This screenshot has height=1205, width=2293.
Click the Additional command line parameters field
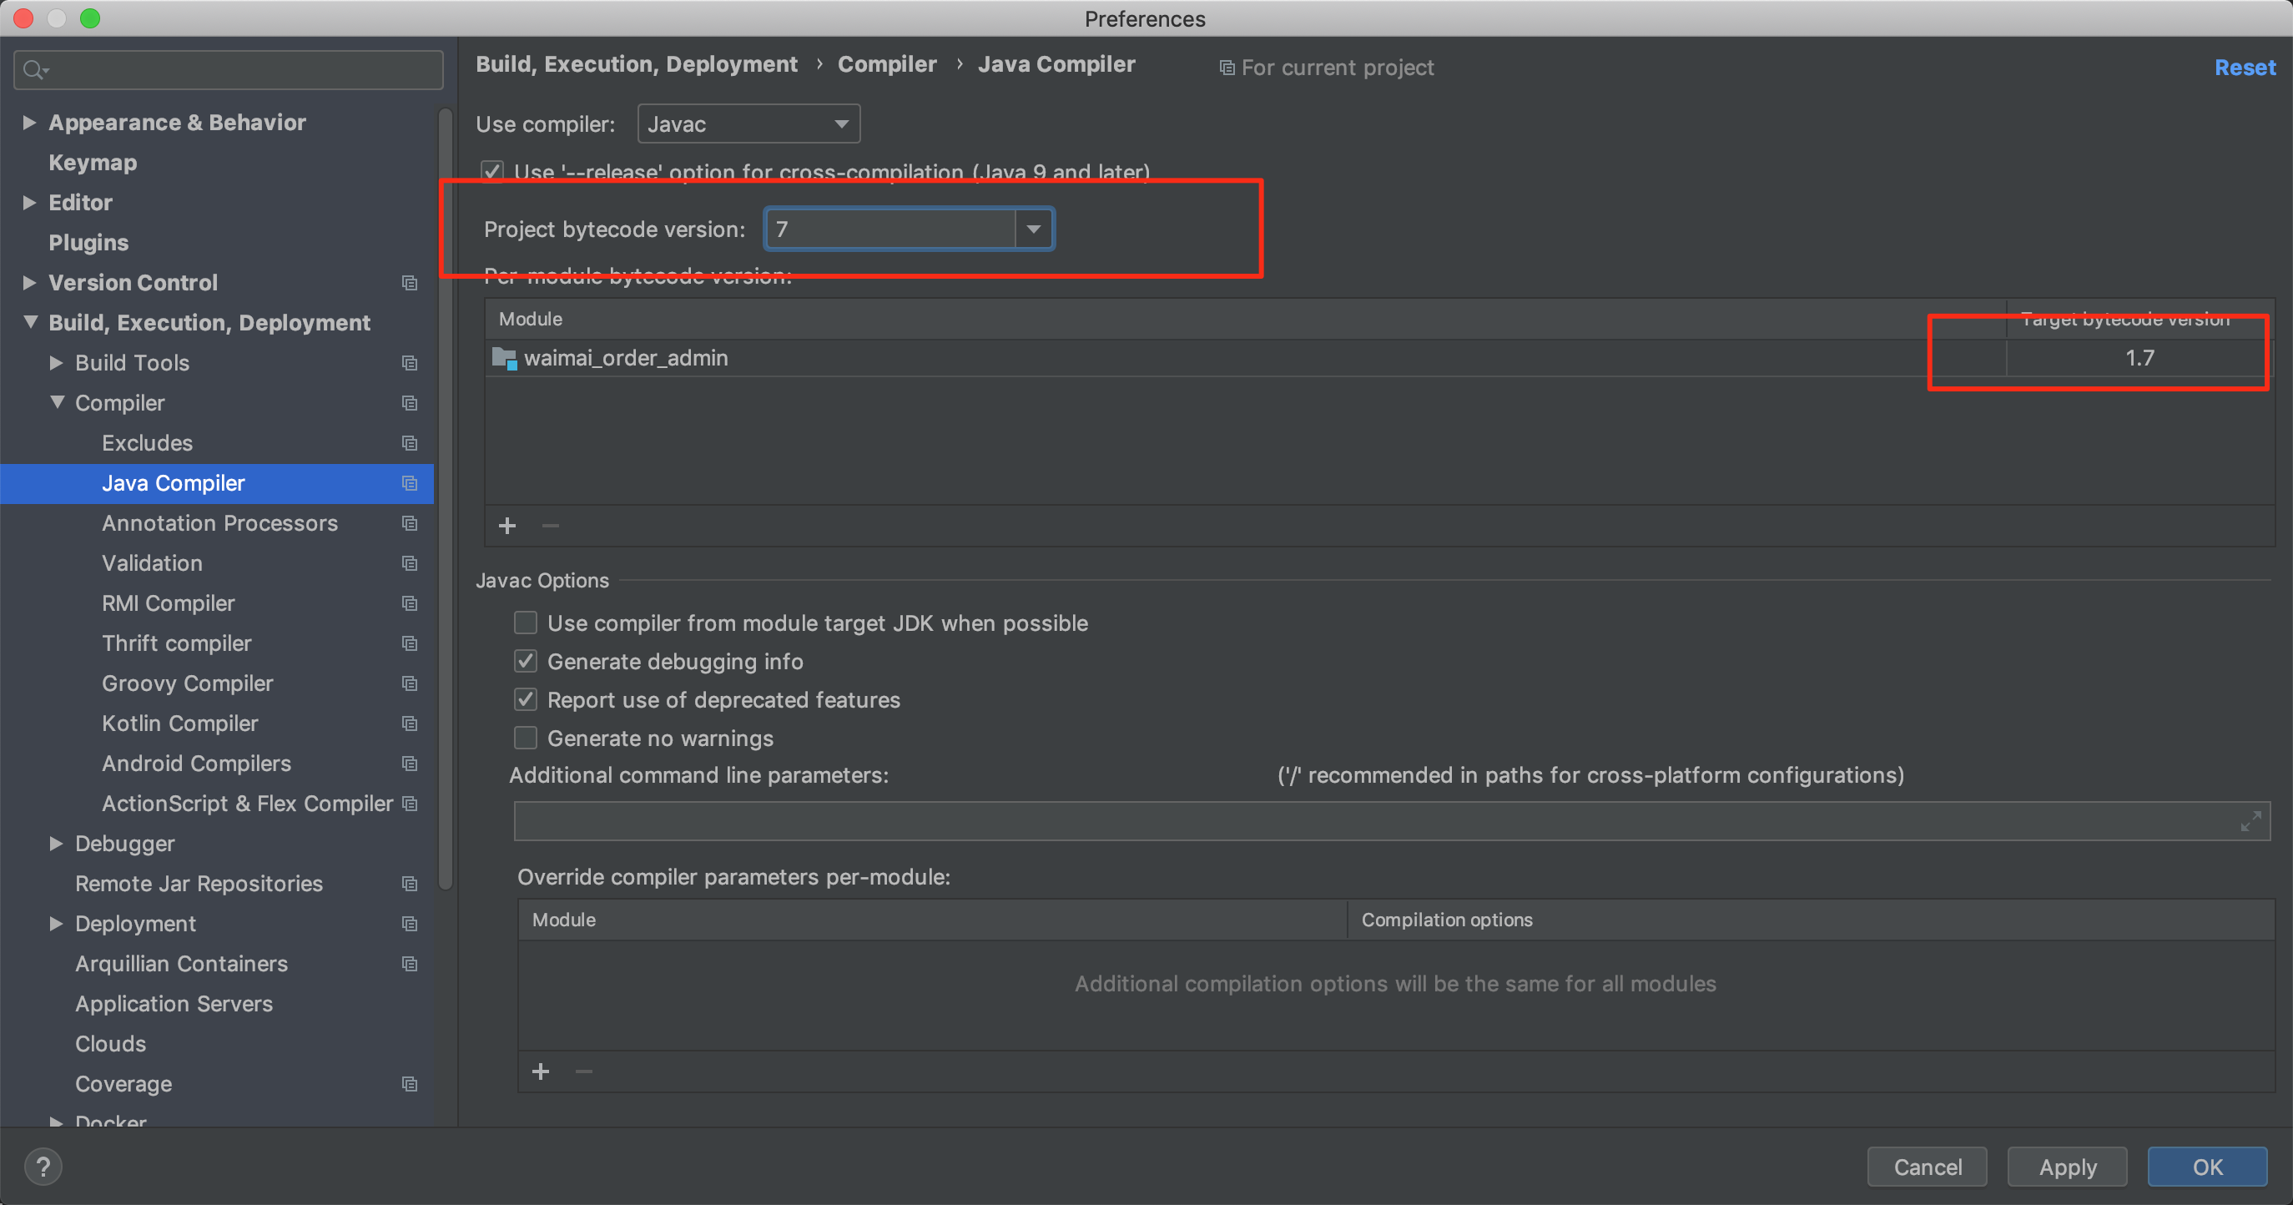click(1371, 821)
